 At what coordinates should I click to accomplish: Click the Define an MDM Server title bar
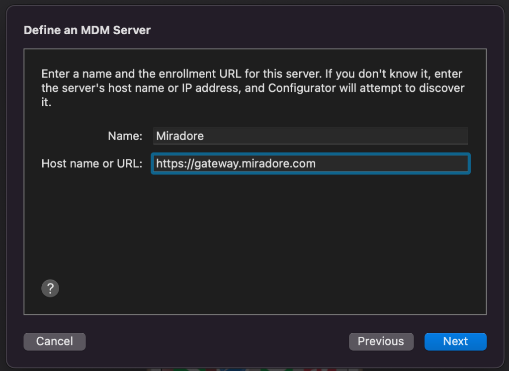(x=87, y=30)
